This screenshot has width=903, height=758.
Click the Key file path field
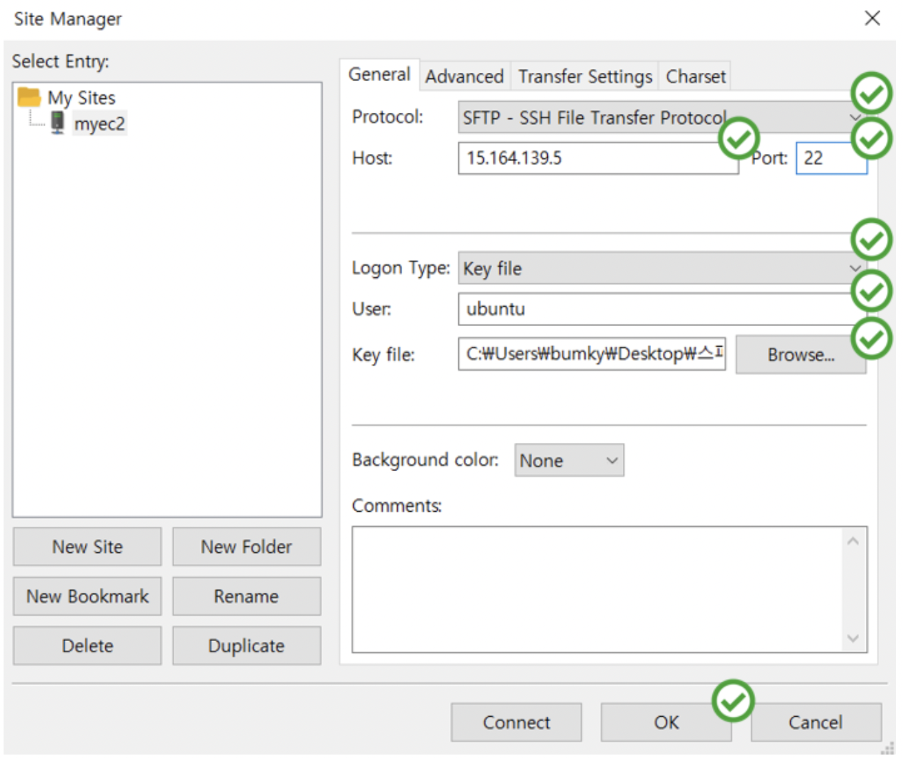pyautogui.click(x=592, y=354)
